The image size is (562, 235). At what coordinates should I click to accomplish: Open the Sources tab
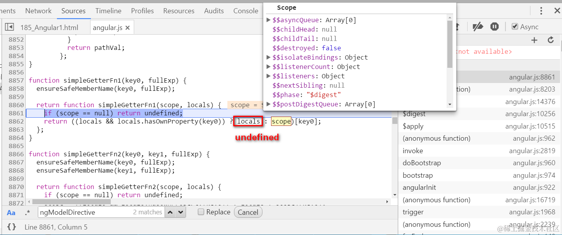[x=73, y=11]
